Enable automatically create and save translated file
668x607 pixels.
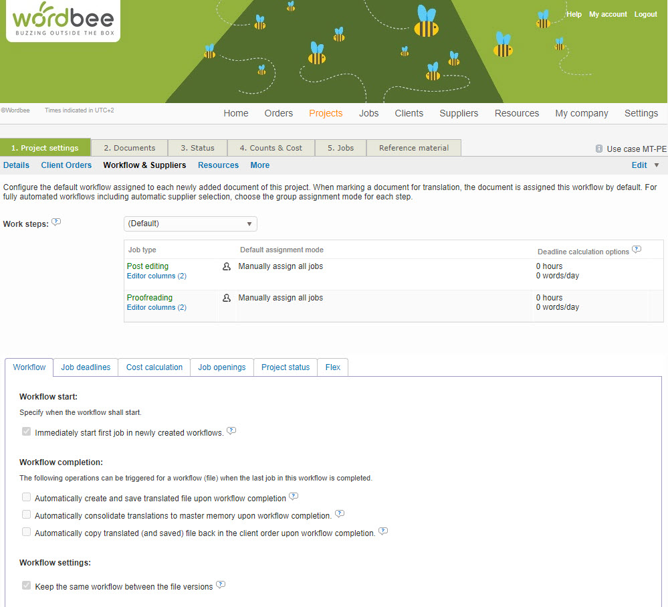tap(27, 497)
